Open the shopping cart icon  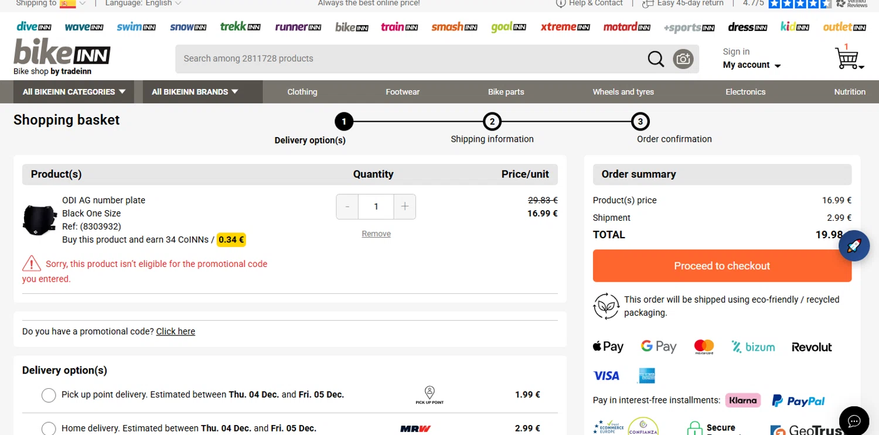[849, 57]
